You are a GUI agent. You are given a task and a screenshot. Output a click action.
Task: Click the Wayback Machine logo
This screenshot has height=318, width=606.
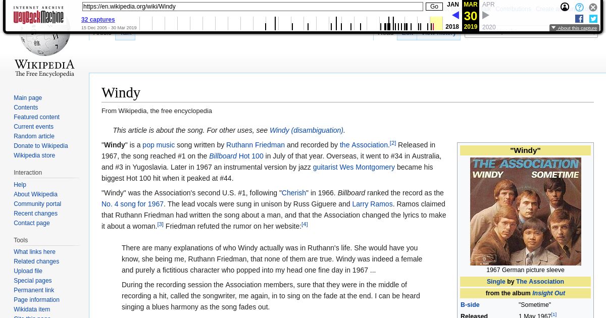(x=38, y=15)
